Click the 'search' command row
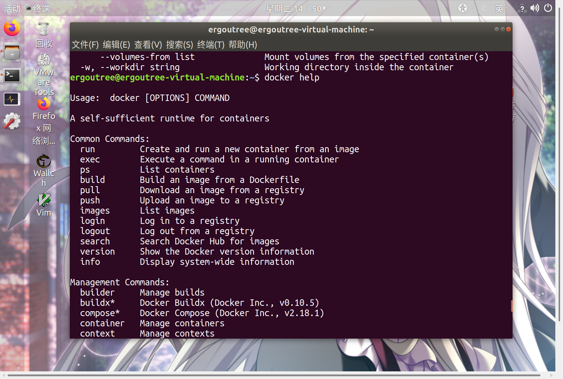 tap(179, 241)
